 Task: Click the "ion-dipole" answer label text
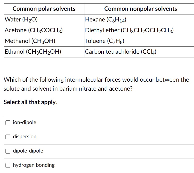tap(24, 122)
